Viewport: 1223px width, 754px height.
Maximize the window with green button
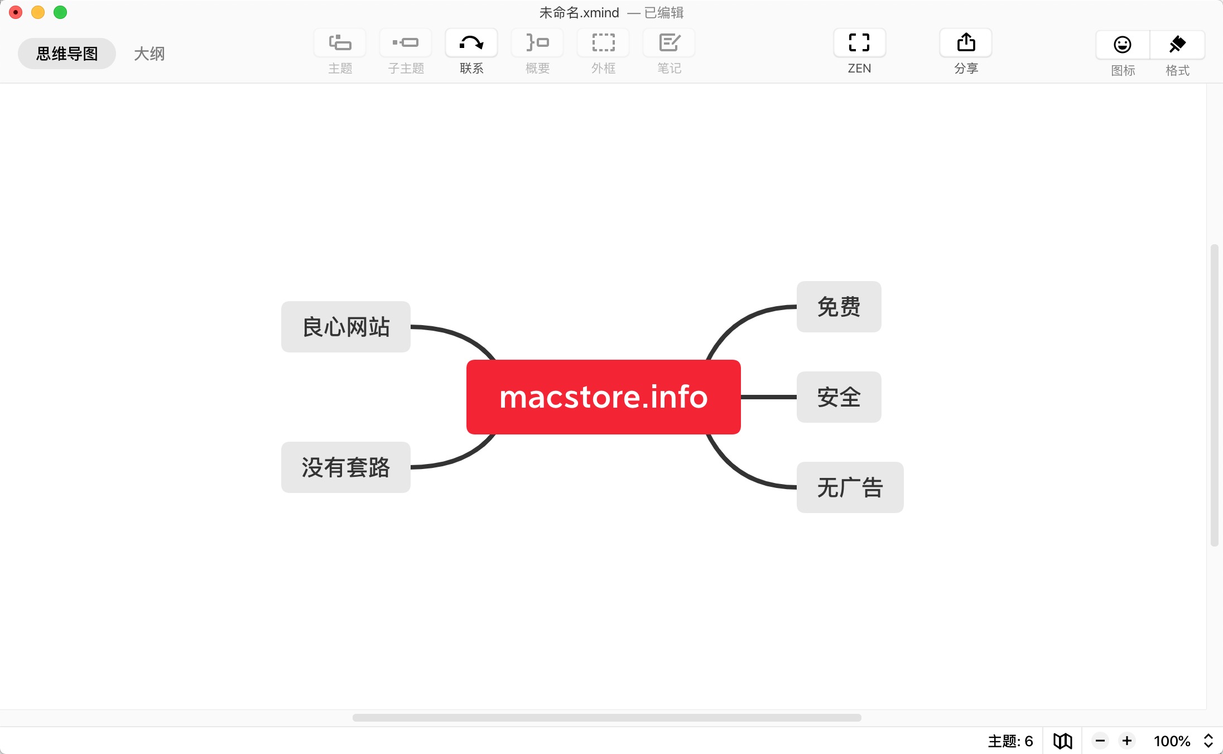pyautogui.click(x=60, y=12)
